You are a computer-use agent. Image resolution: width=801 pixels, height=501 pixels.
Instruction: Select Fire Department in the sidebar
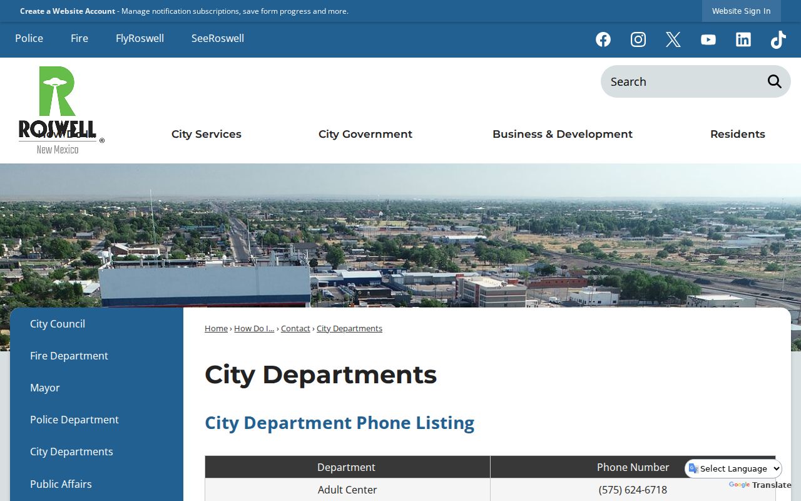point(69,356)
